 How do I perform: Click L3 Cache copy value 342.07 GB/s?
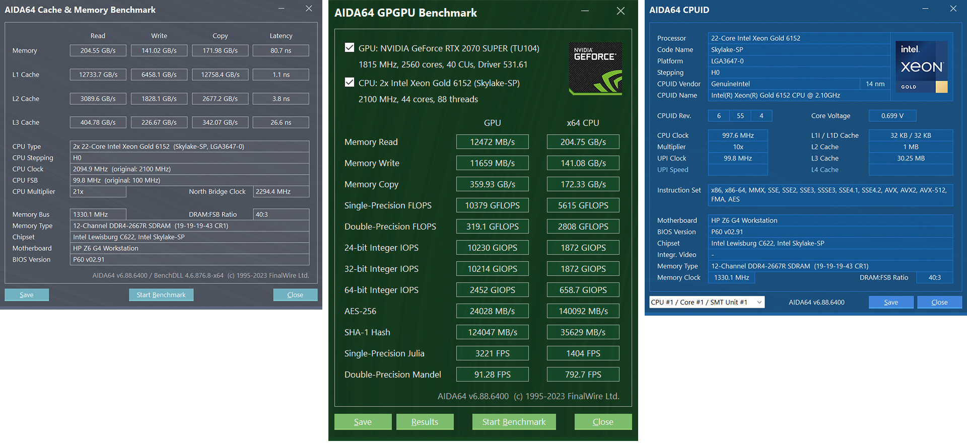point(220,122)
